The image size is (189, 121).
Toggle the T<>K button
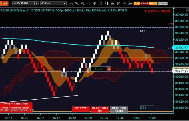[x=137, y=4]
